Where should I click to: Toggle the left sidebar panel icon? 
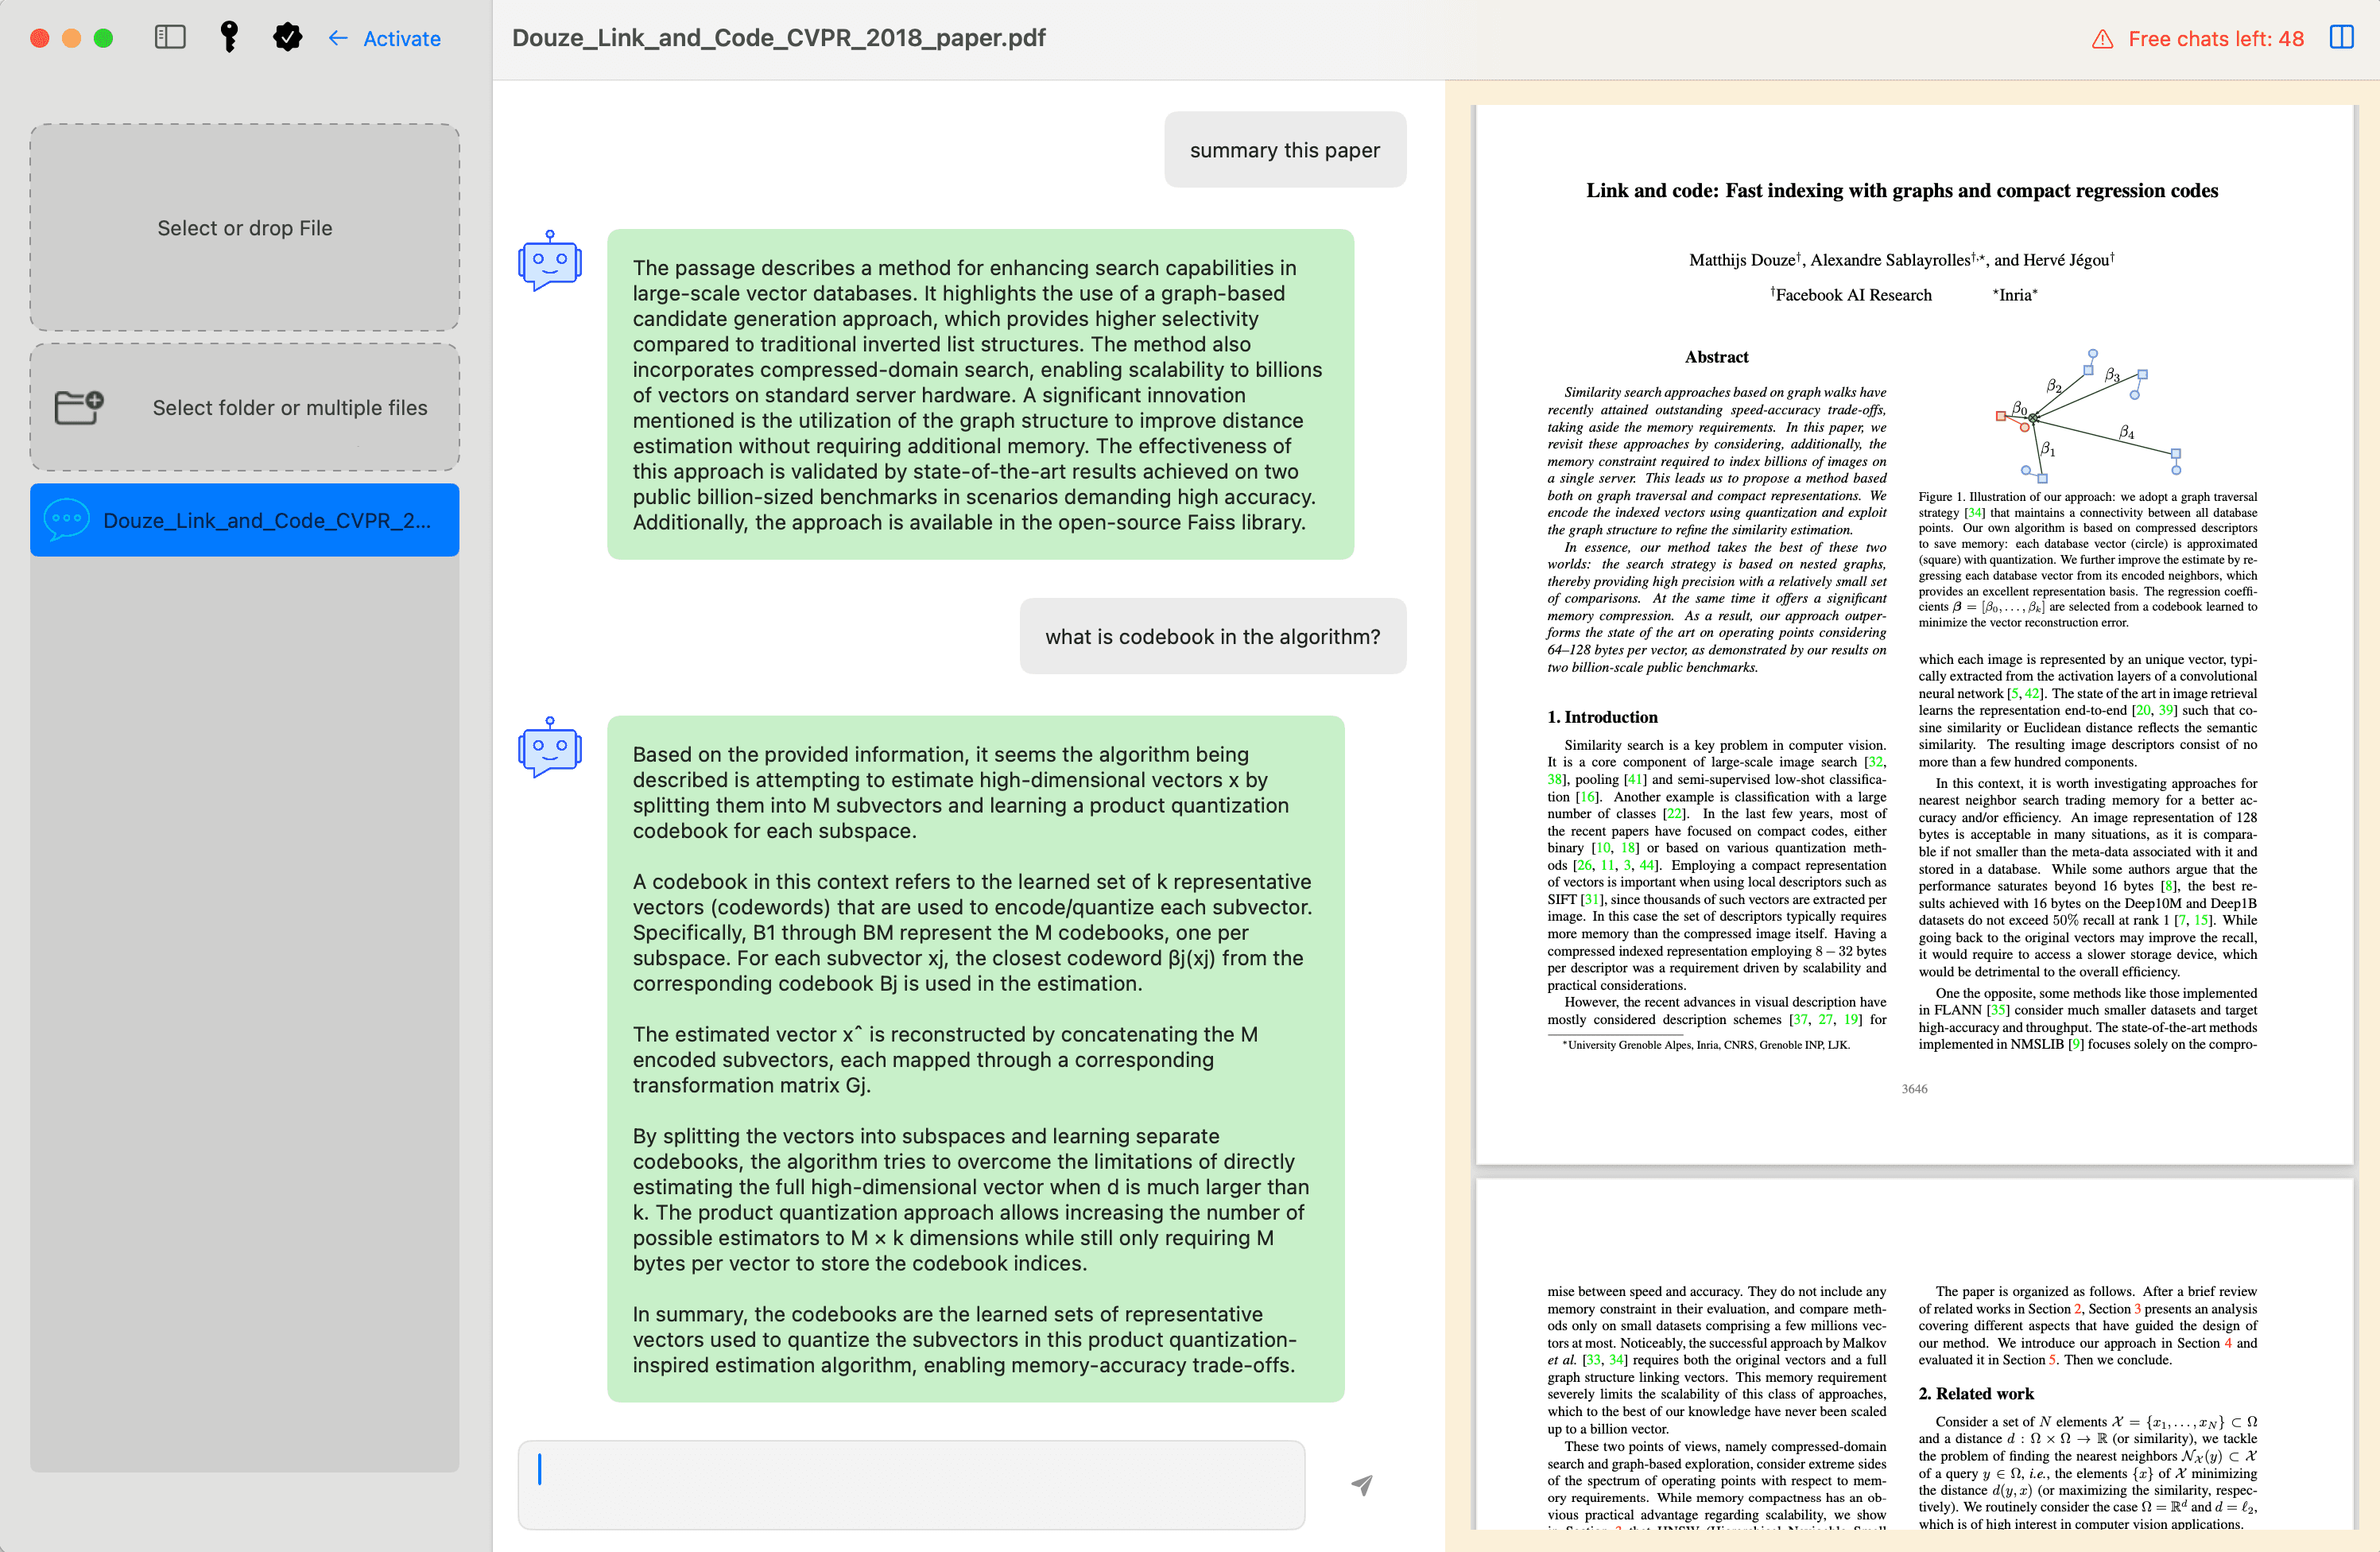[x=170, y=38]
